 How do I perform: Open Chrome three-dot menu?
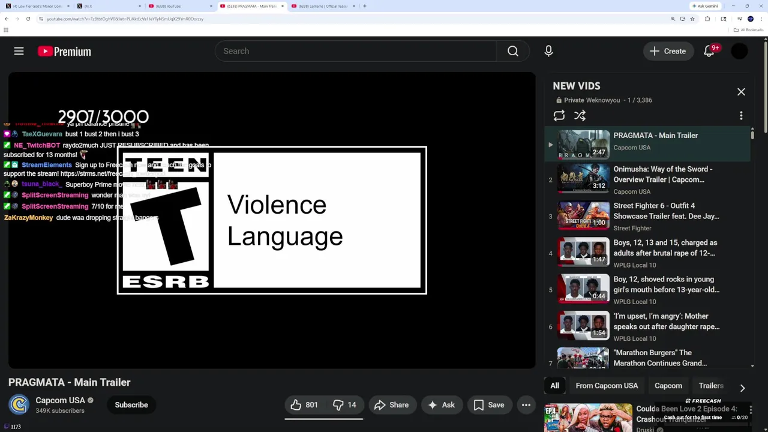tap(761, 19)
